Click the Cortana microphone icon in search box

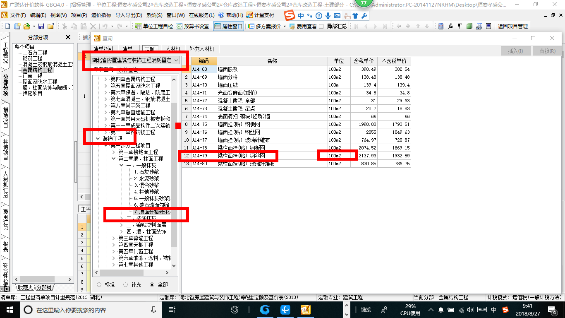click(154, 309)
